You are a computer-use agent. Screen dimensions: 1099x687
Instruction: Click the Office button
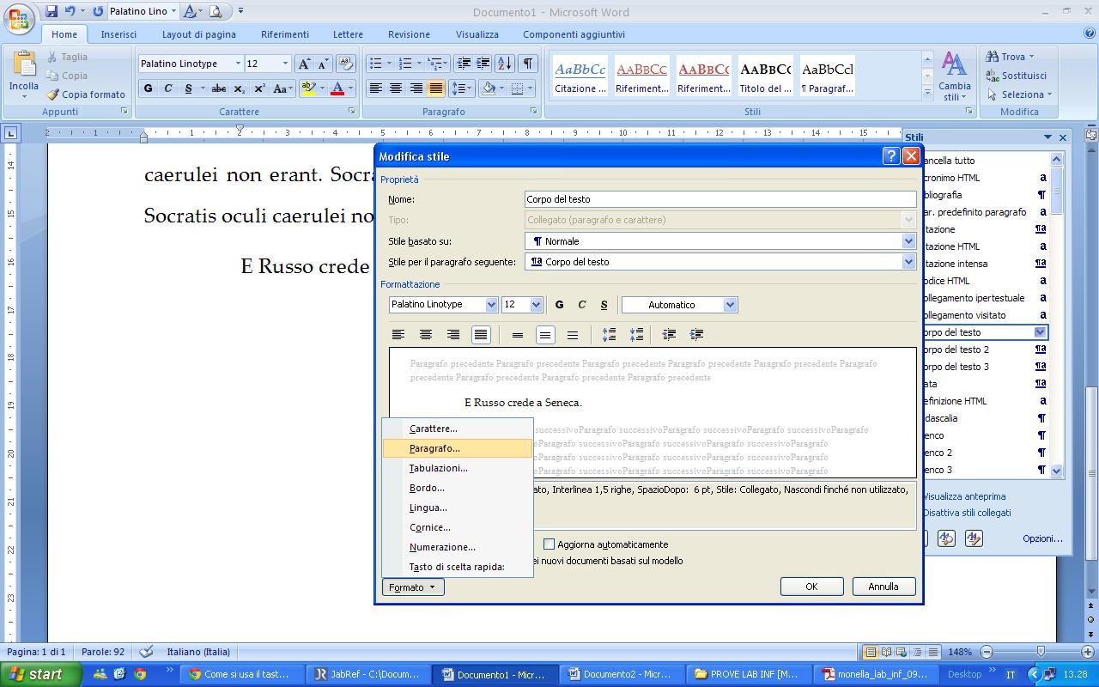[x=19, y=18]
